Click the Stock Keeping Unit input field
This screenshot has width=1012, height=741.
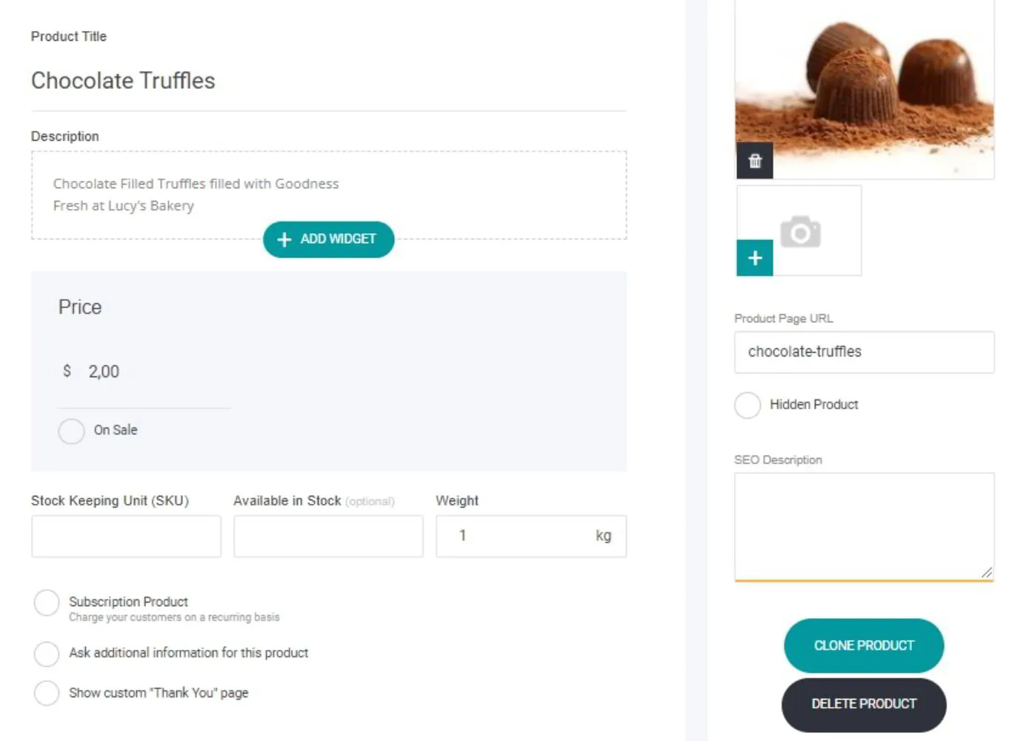126,536
